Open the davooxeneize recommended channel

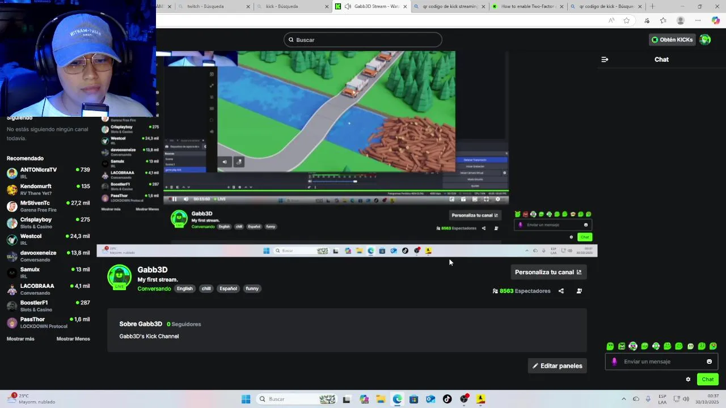coord(48,256)
